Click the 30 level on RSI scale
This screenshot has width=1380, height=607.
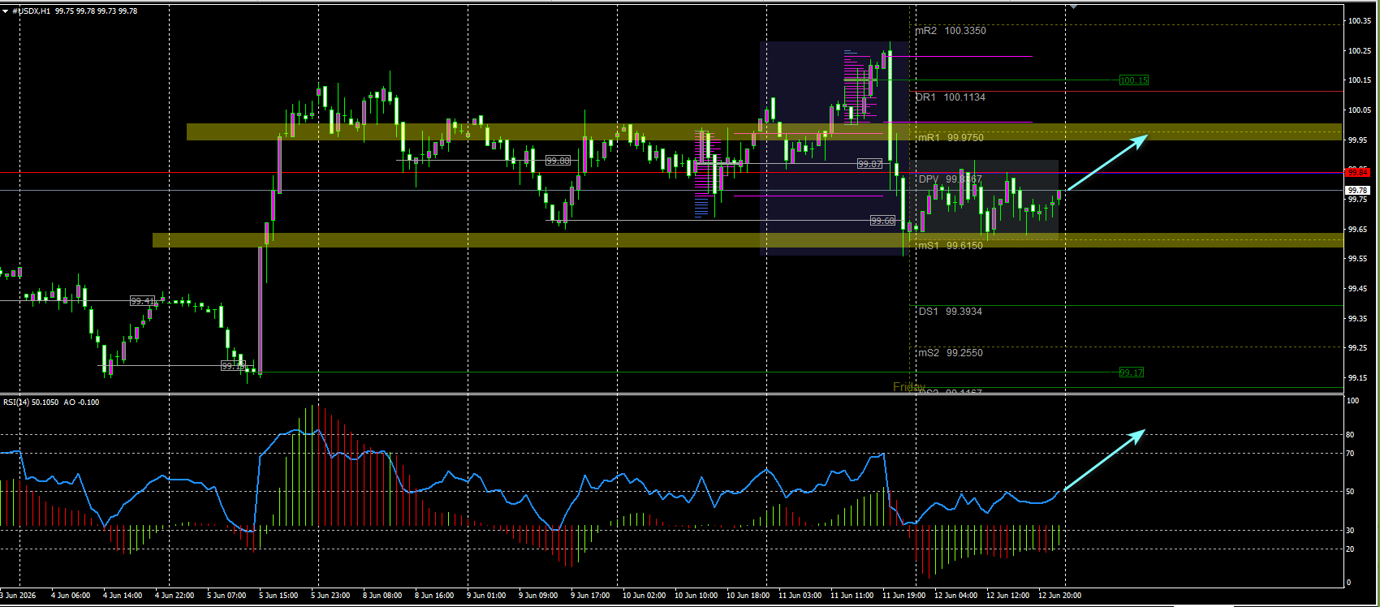coord(1351,530)
